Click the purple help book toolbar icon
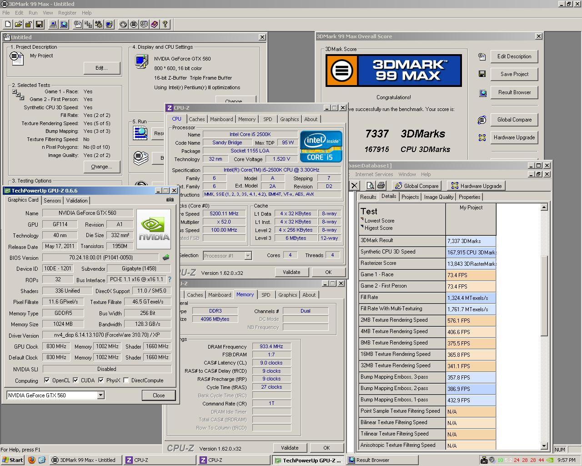This screenshot has width=582, height=466. click(155, 24)
